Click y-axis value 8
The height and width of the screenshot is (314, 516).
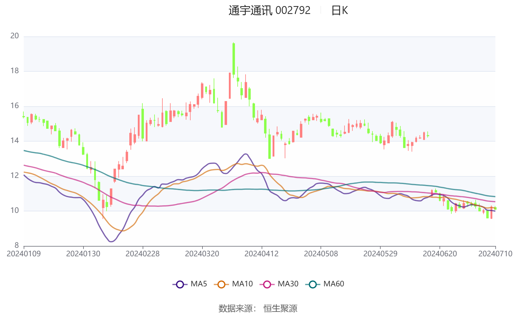click(17, 245)
